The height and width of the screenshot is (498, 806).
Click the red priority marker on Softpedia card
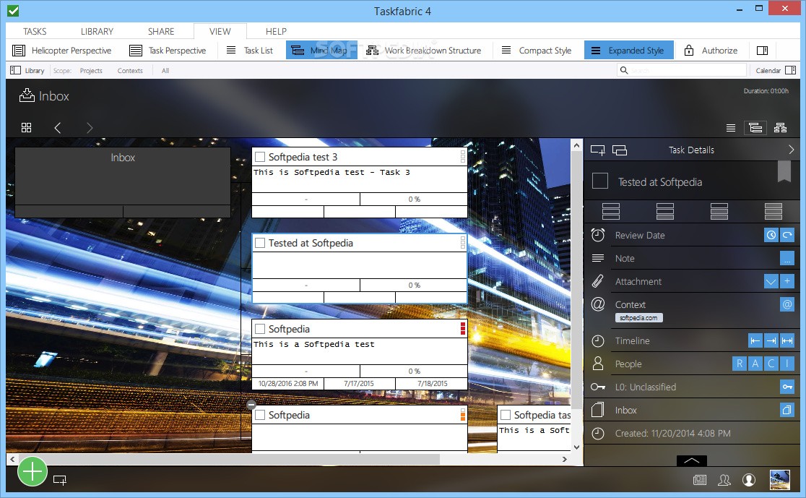[x=463, y=329]
